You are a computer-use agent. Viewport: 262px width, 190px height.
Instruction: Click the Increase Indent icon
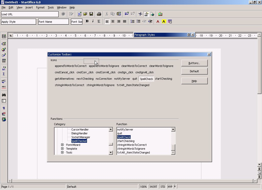point(150,21)
